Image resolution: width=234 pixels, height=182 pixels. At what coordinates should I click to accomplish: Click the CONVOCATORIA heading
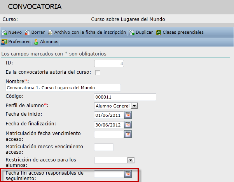pos(35,7)
